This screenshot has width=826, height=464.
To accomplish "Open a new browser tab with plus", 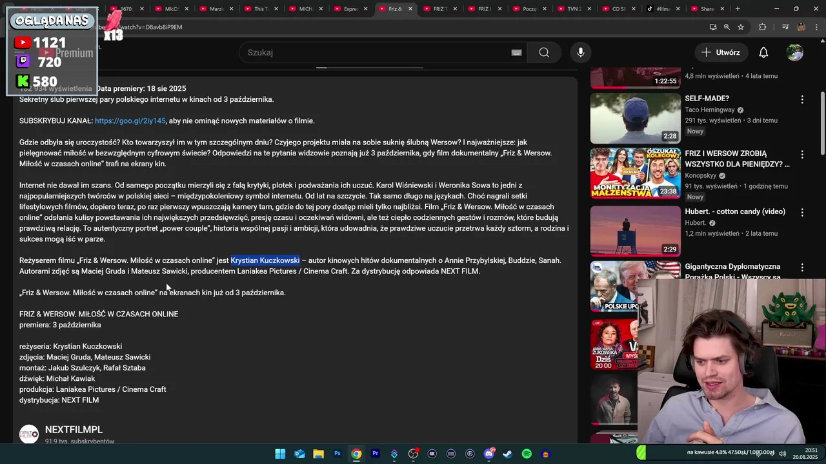I will 738,9.
